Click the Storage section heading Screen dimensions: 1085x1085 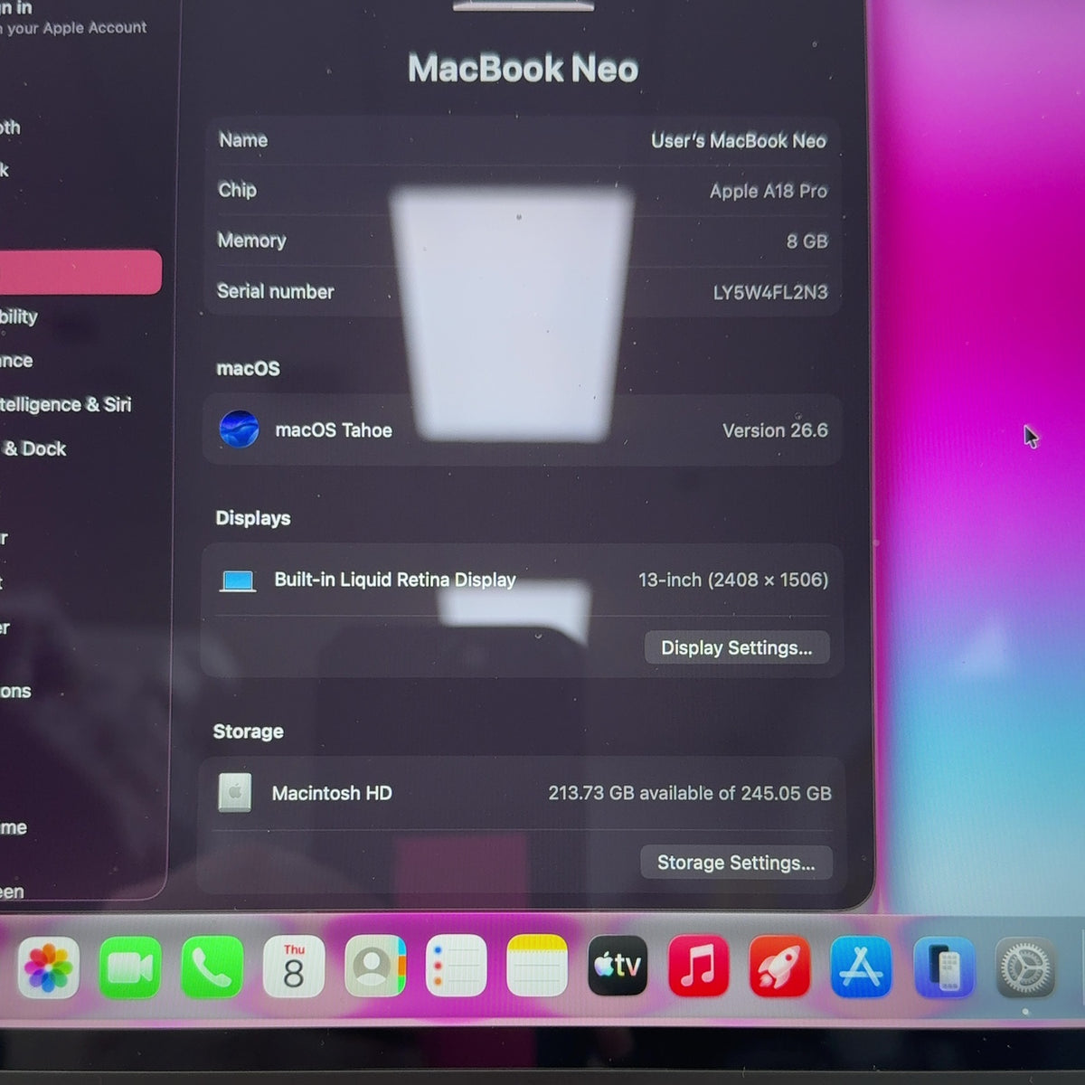click(248, 731)
